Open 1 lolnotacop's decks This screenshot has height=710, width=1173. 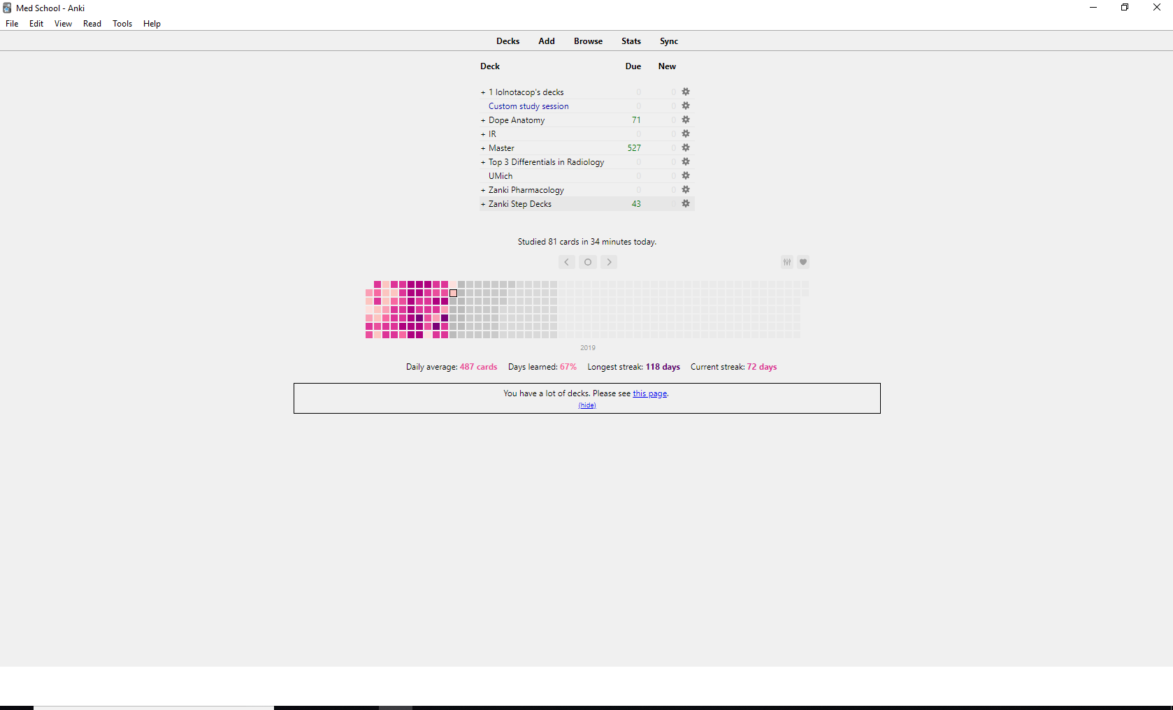(526, 92)
